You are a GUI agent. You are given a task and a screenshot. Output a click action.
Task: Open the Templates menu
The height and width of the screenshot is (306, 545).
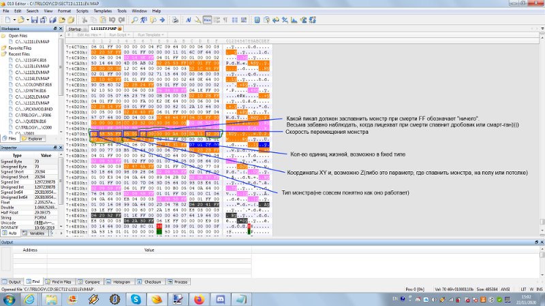coord(103,11)
